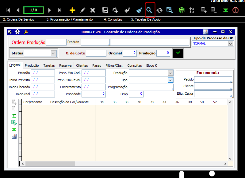
Task: Open the Consultas tab
Action: [x=135, y=65]
